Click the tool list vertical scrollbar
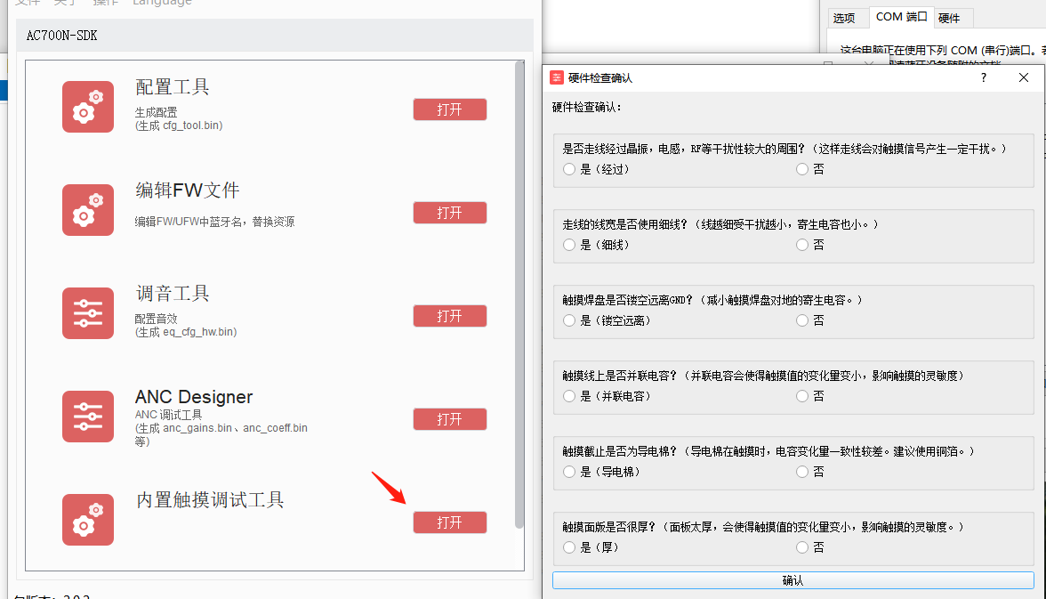 (x=519, y=294)
